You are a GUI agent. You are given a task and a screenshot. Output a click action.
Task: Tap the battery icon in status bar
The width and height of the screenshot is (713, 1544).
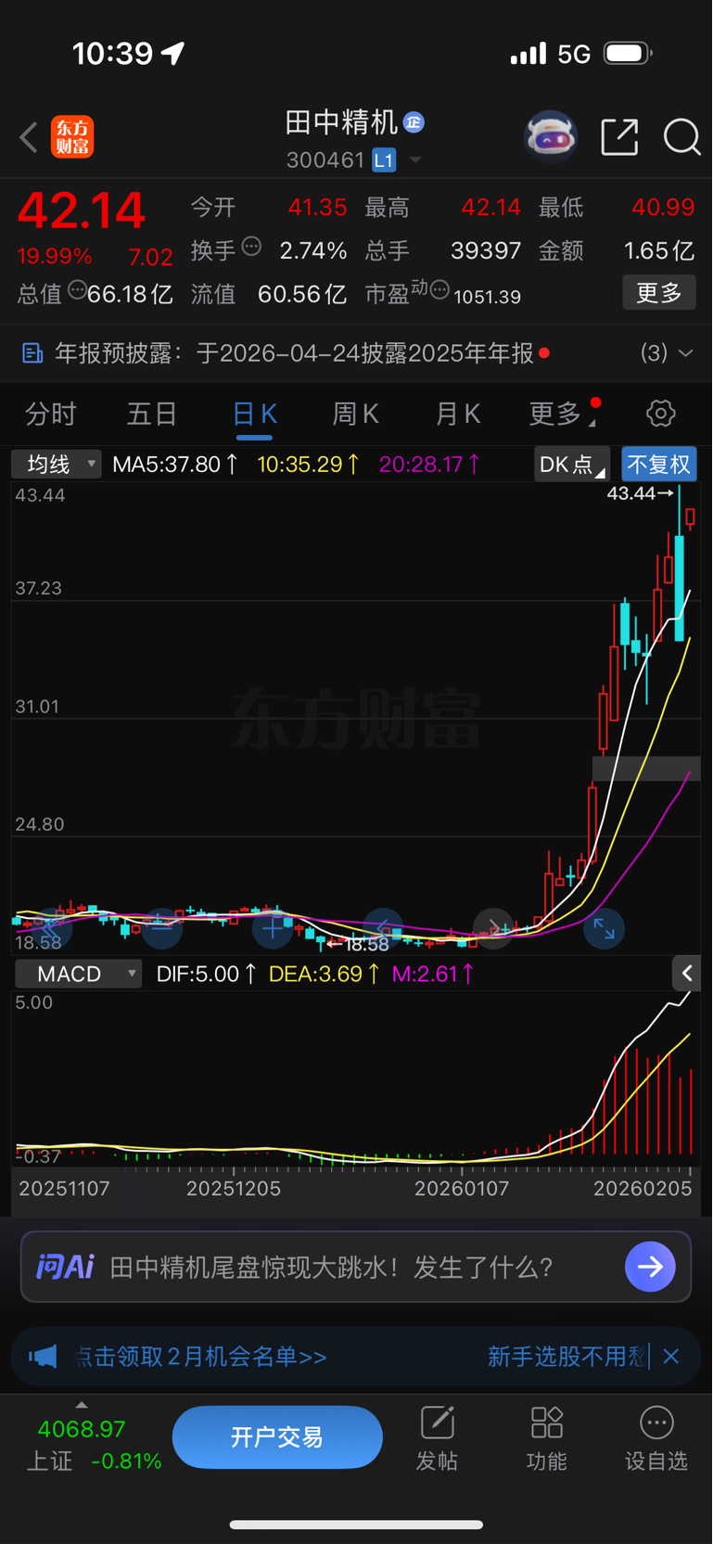(629, 54)
